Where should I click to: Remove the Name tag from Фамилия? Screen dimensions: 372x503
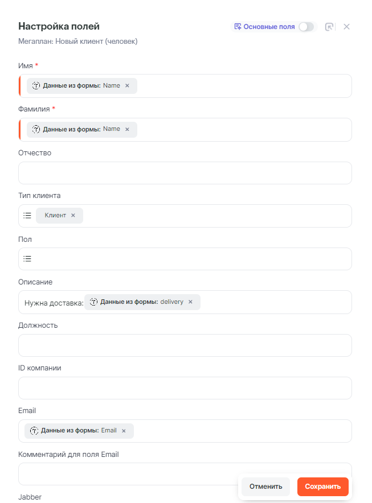127,129
